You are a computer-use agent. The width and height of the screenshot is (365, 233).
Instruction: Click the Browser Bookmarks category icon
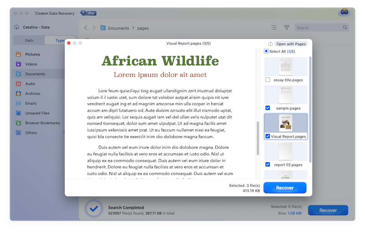click(18, 123)
